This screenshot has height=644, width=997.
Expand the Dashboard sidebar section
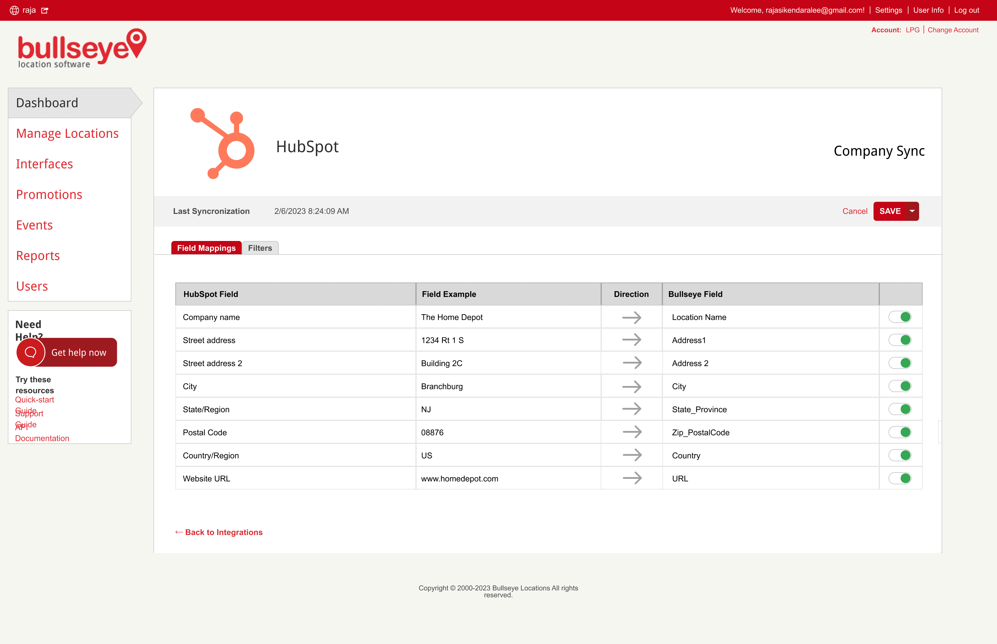[x=47, y=103]
